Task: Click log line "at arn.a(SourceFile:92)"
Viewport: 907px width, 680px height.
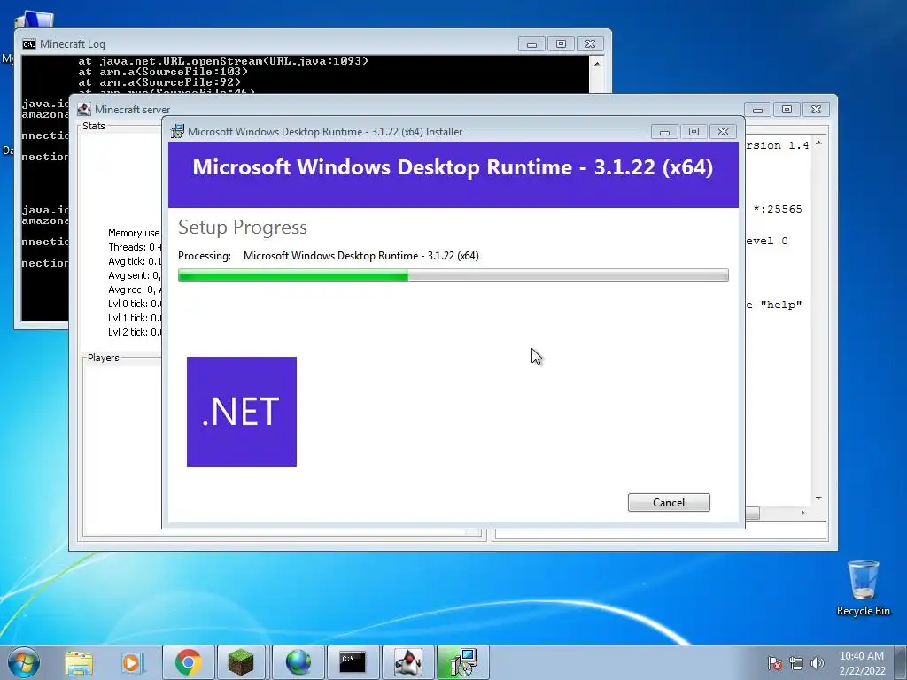Action: pos(159,82)
